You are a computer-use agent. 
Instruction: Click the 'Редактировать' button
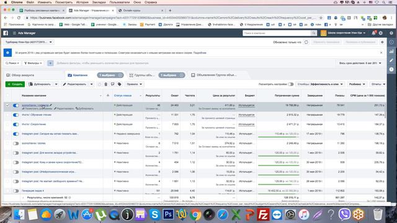[75, 84]
